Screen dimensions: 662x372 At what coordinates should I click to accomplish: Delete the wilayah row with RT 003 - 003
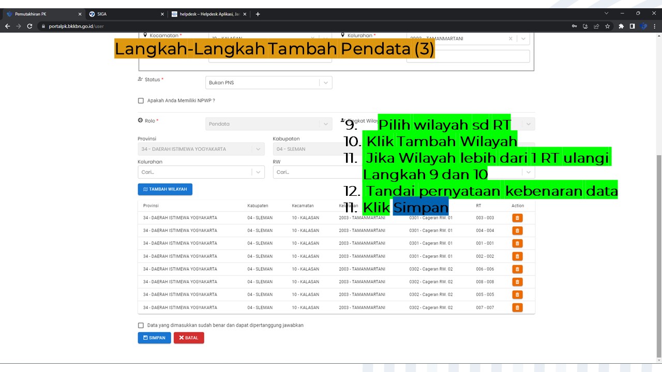tap(517, 218)
